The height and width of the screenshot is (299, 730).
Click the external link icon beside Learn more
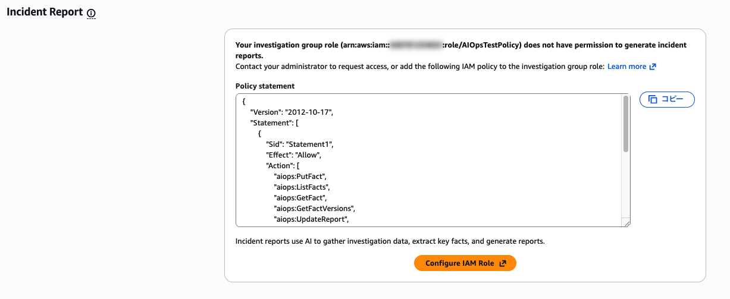click(x=653, y=67)
